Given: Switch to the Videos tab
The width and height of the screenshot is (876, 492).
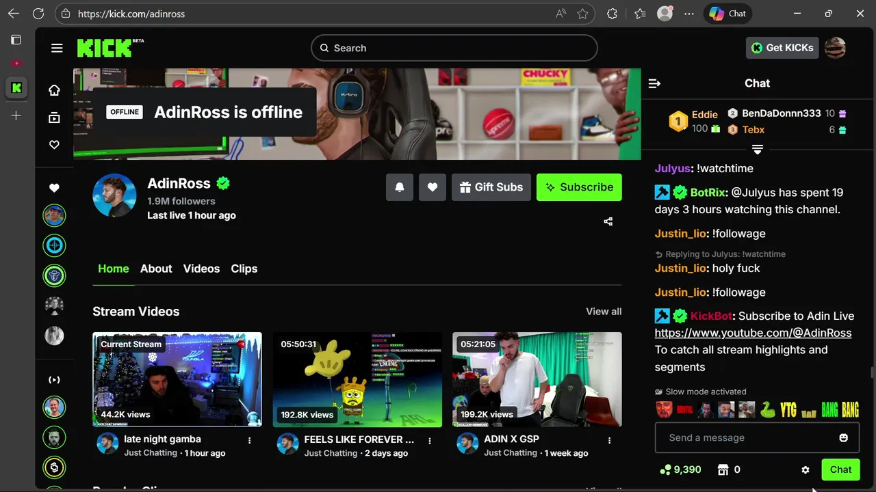Looking at the screenshot, I should point(201,269).
